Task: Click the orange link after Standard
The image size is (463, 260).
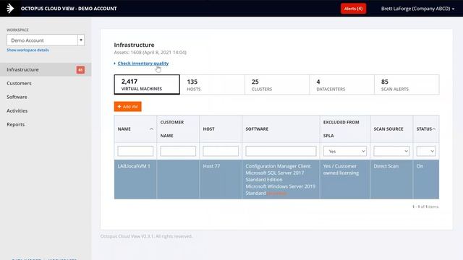Action: coord(276,194)
